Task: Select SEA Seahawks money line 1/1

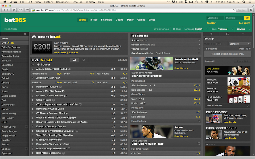Action: [x=165, y=112]
